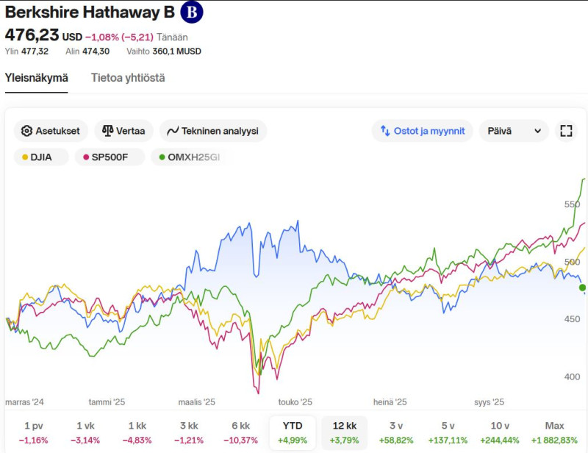Select the 1 pv time range
This screenshot has width=588, height=453.
pos(32,432)
